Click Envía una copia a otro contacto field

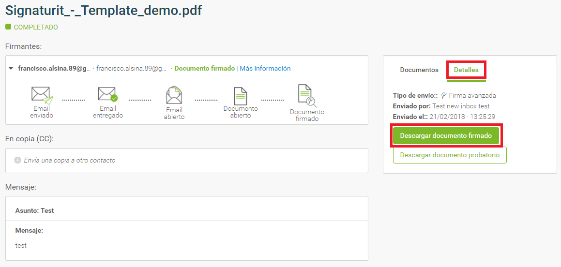187,161
